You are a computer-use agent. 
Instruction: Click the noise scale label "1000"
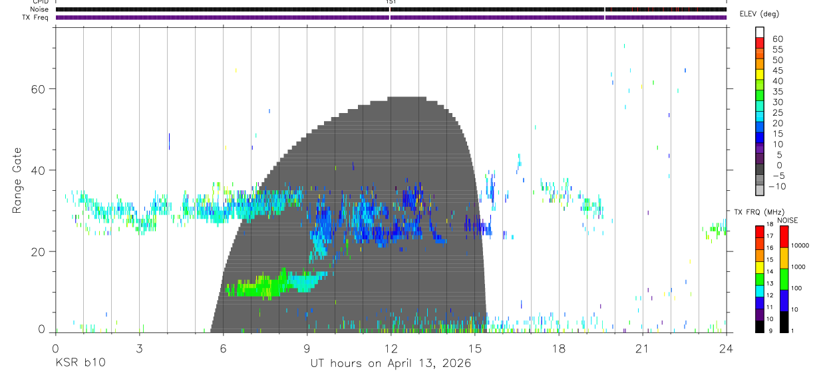[798, 267]
